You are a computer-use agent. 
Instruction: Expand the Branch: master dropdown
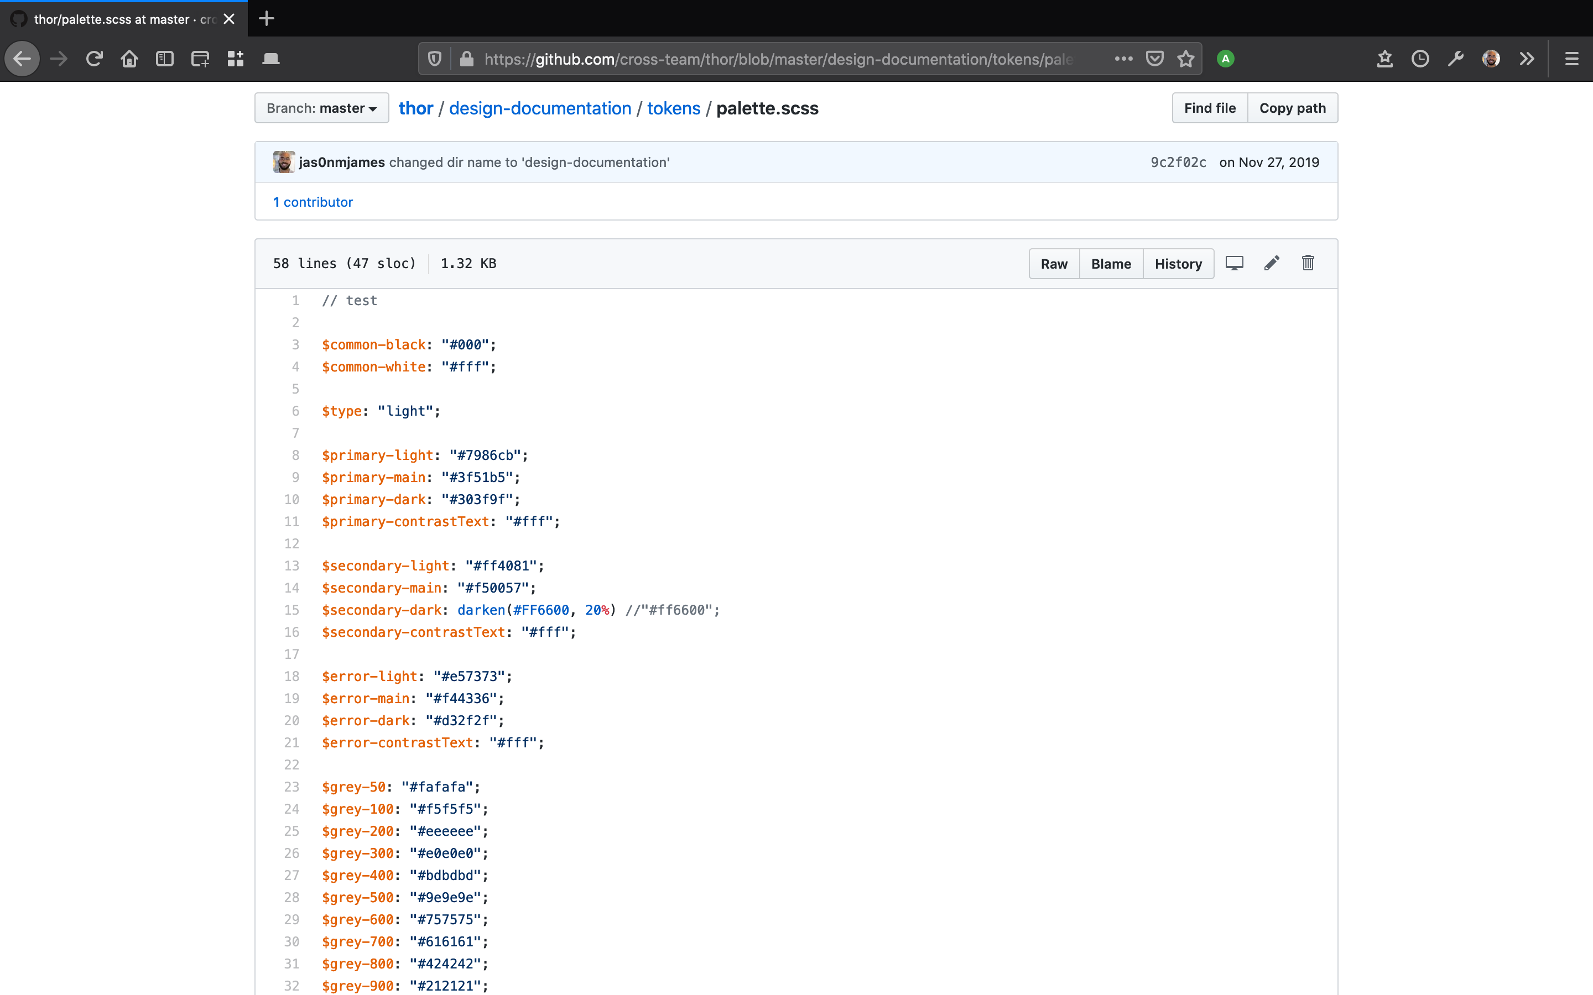[321, 108]
